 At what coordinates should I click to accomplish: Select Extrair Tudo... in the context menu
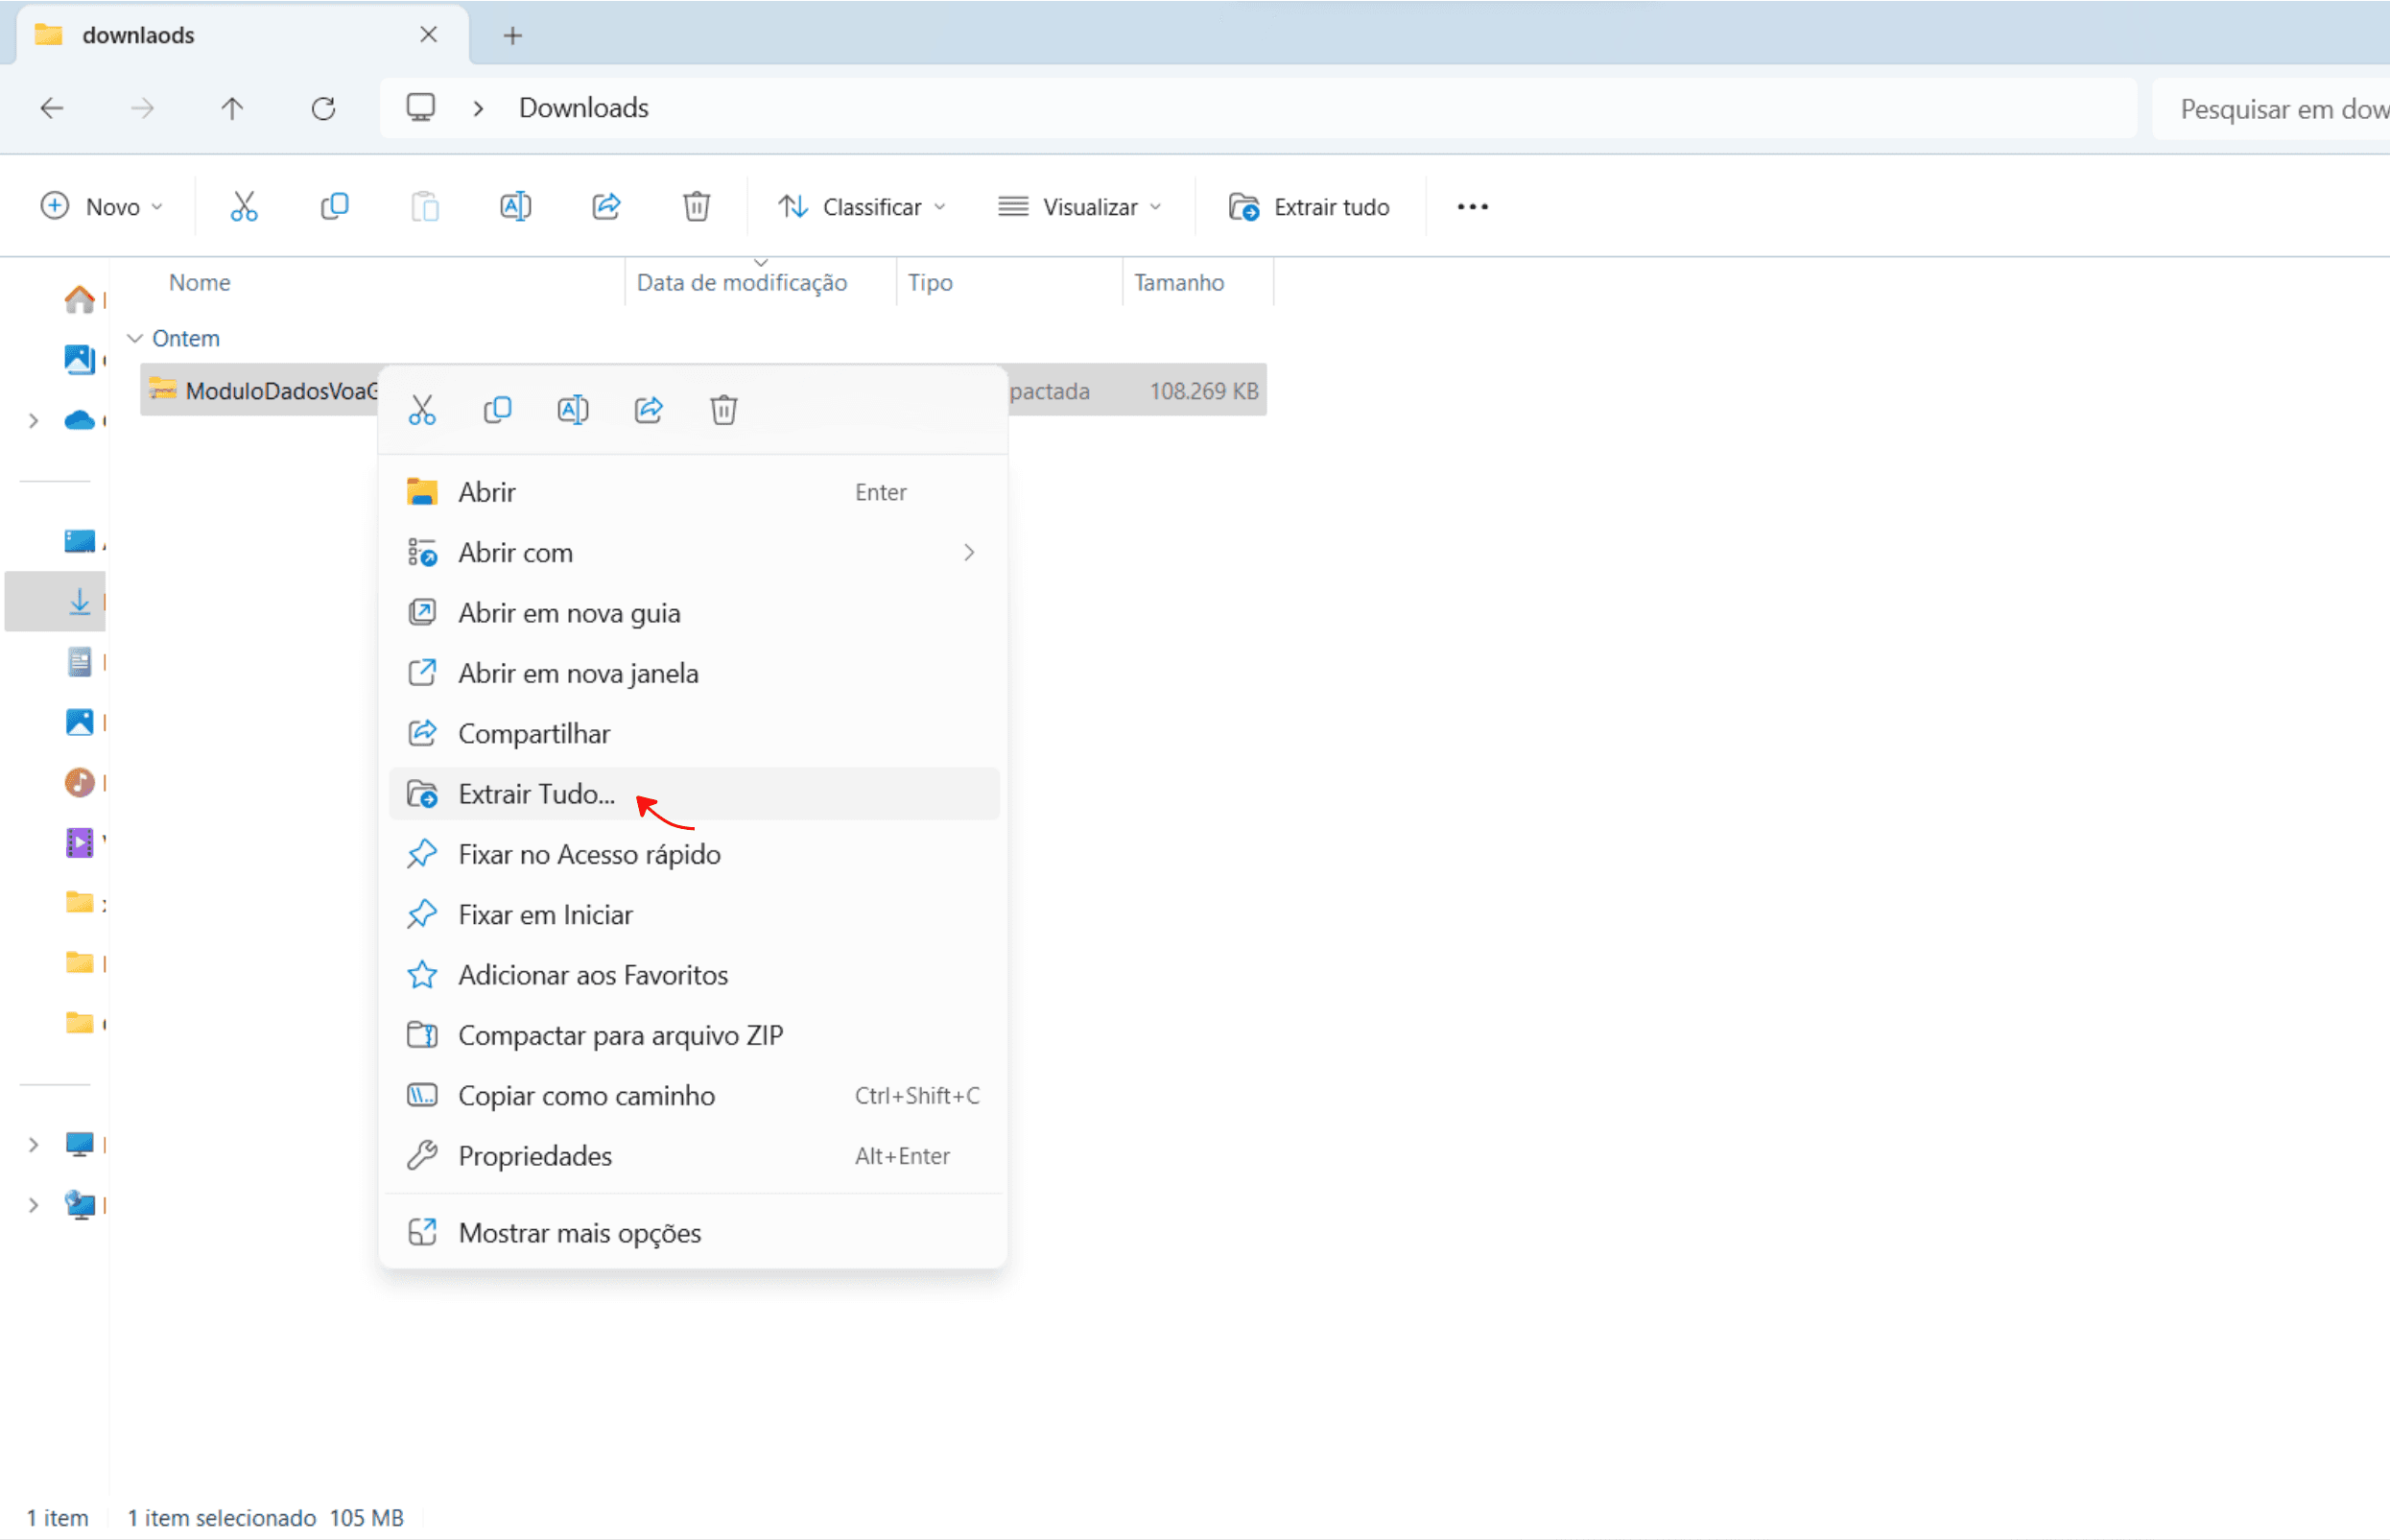[694, 794]
